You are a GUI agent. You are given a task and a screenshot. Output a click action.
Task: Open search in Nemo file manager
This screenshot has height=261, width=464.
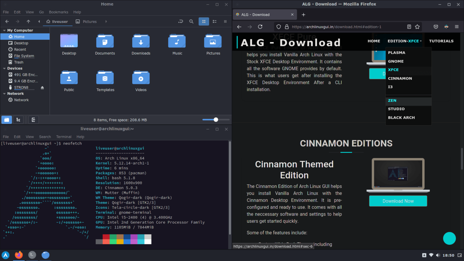click(191, 22)
